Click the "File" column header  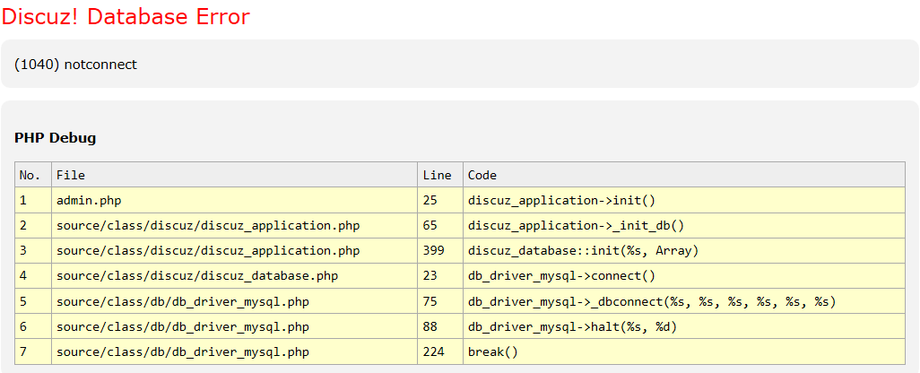coord(71,175)
